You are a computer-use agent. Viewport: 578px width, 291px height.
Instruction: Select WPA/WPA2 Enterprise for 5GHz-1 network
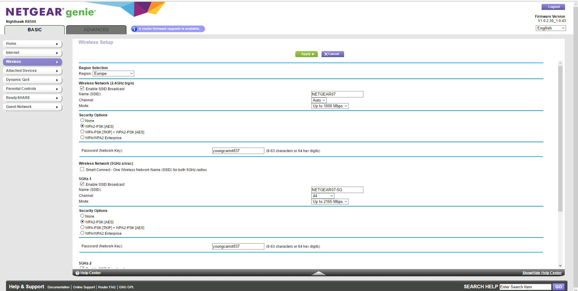pos(82,233)
